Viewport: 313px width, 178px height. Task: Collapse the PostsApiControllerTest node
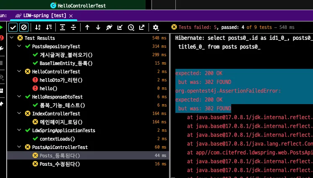pos(20,147)
